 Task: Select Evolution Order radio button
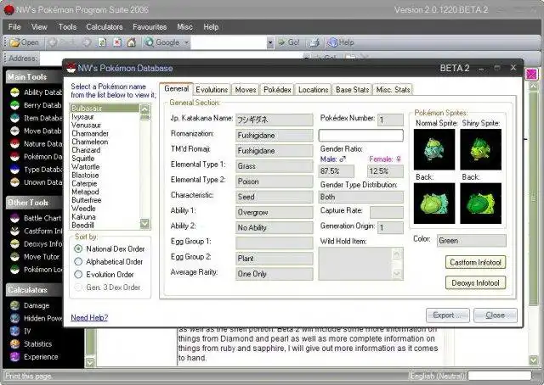(x=78, y=275)
